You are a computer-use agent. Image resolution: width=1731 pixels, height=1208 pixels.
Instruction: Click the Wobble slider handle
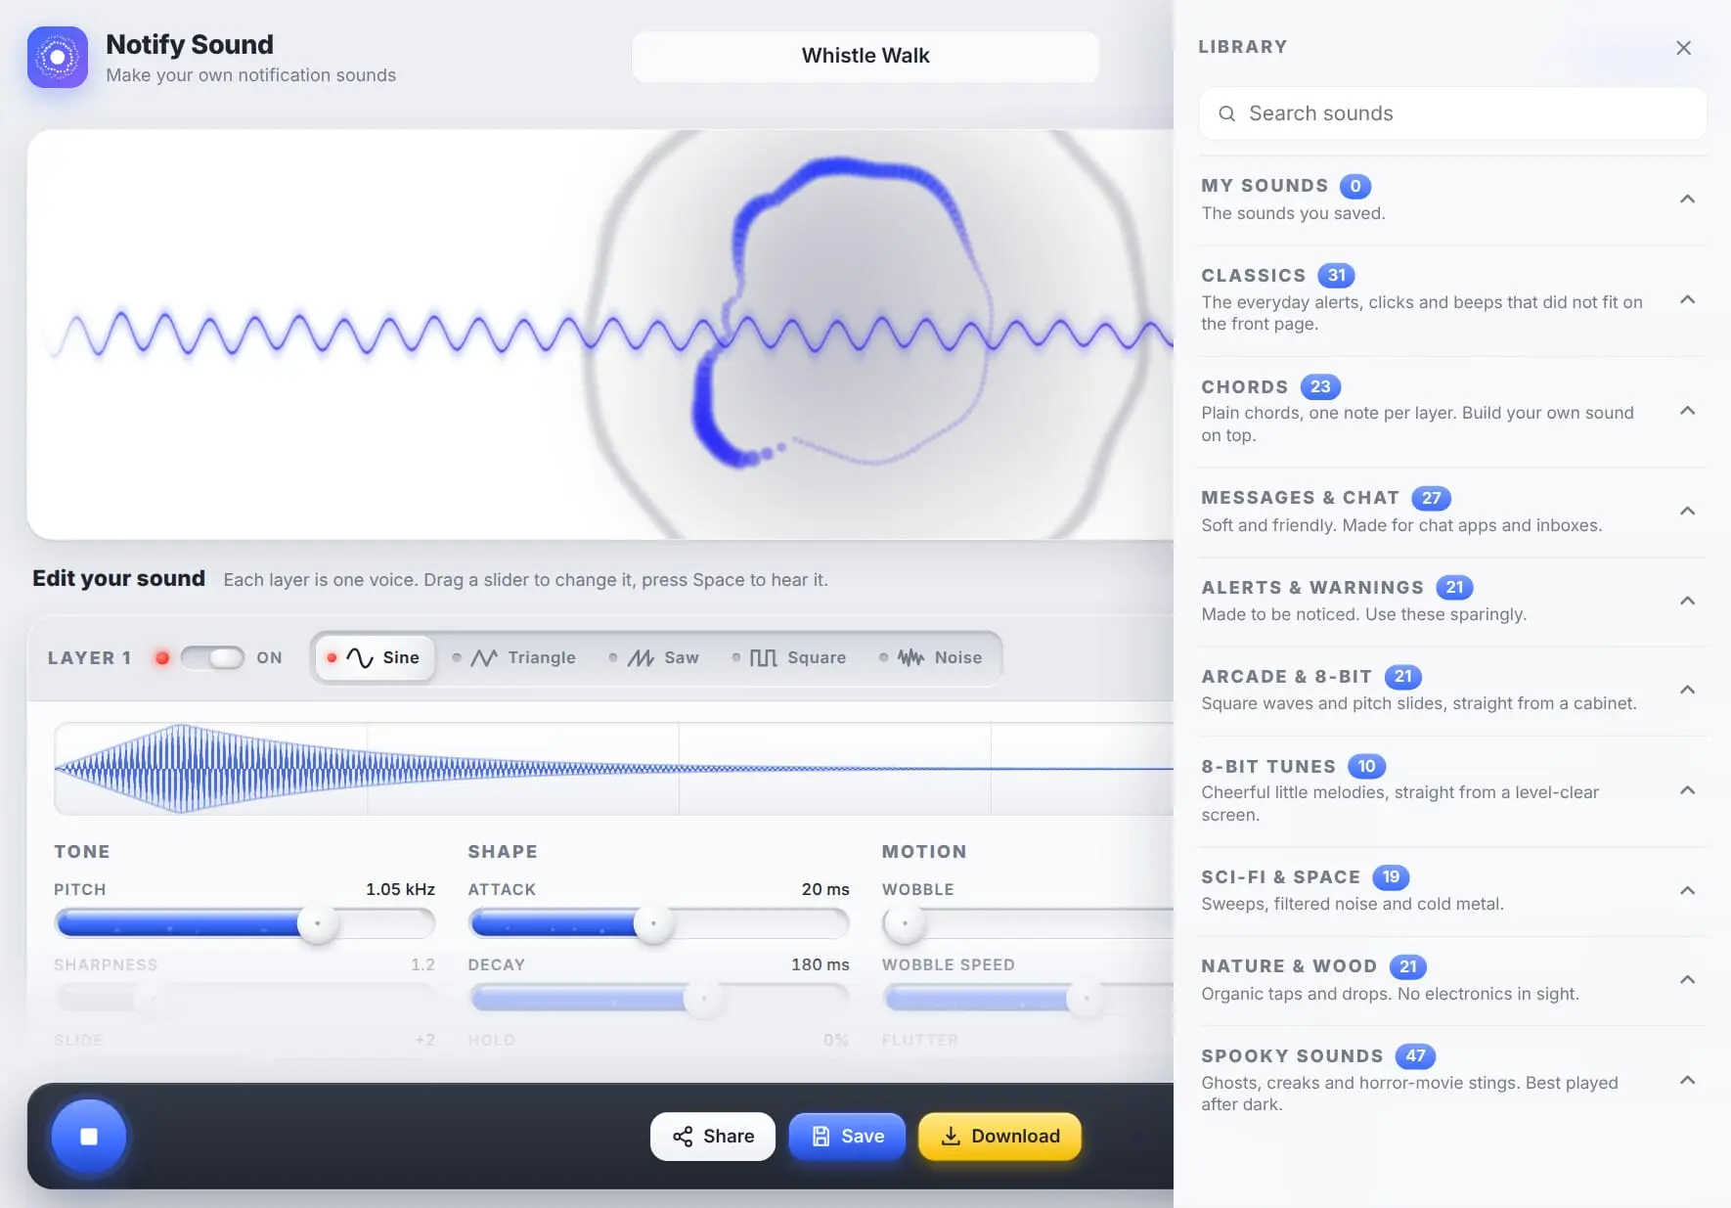(904, 923)
